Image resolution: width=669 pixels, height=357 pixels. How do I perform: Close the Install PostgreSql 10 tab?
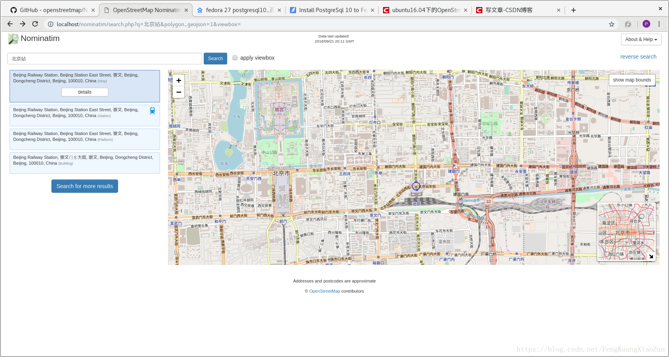tap(372, 10)
